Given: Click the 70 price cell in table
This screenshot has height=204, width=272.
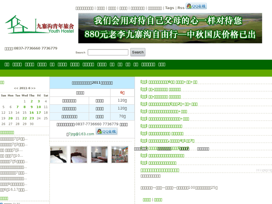Looking at the screenshot, I should pos(122,116).
